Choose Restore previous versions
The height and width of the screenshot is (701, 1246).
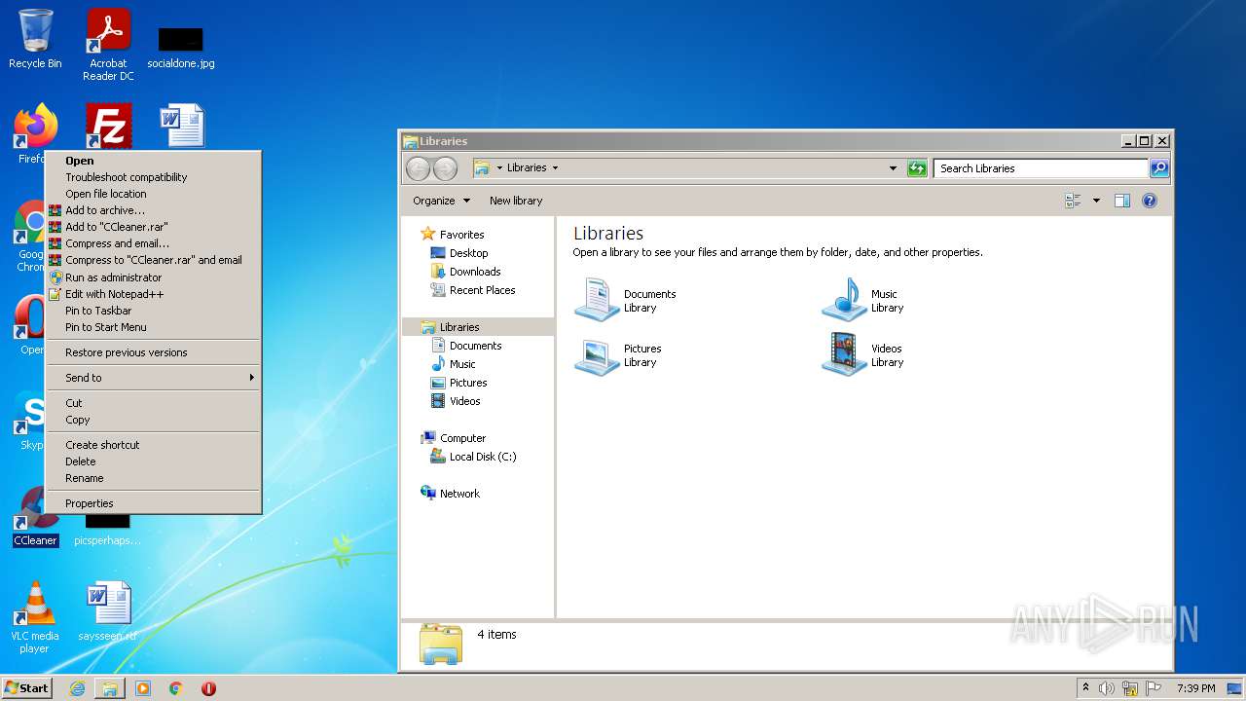pyautogui.click(x=154, y=352)
